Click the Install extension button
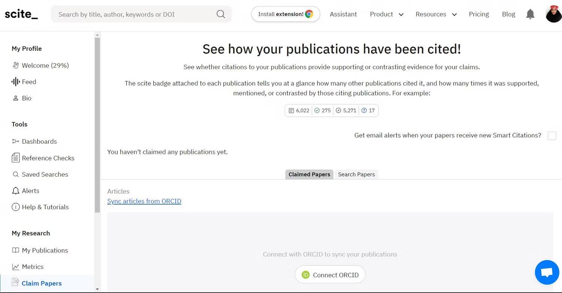Screen dimensions: 562x293 pos(285,14)
